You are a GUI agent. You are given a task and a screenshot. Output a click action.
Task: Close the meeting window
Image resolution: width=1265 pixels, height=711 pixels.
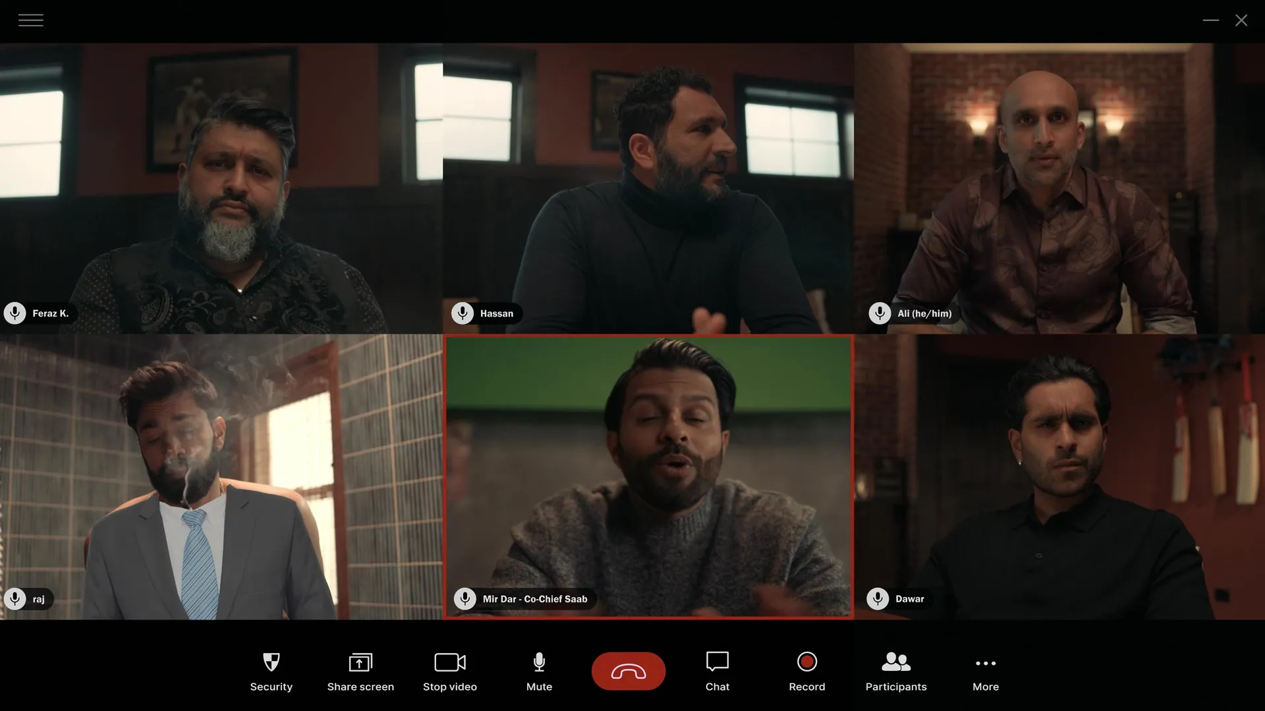[1241, 20]
